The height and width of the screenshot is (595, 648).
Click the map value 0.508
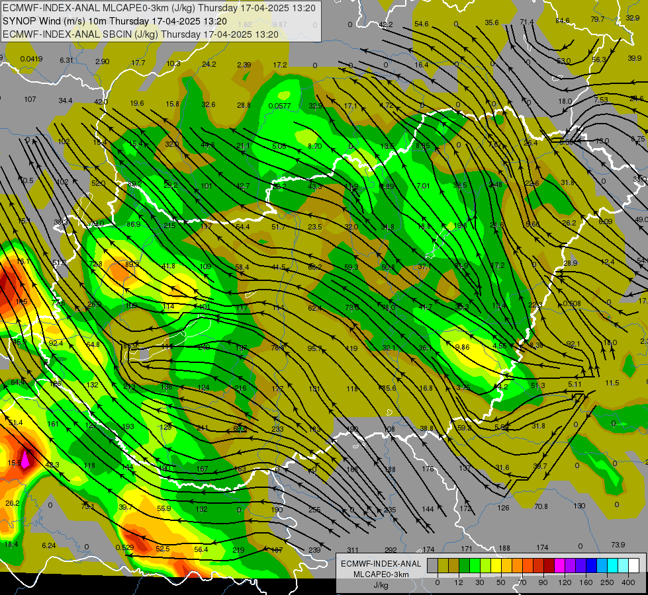click(x=572, y=303)
